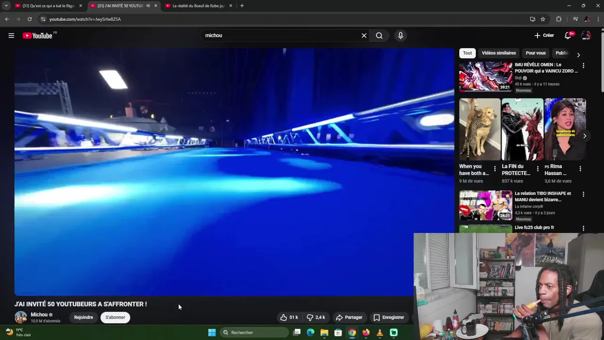Viewport: 604px width, 340px height.
Task: Open the 'La infame corp' channel link
Action: coord(529,206)
